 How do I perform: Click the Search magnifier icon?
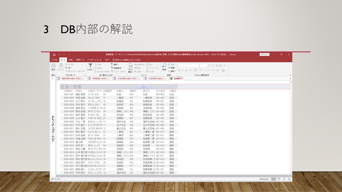[x=164, y=66]
